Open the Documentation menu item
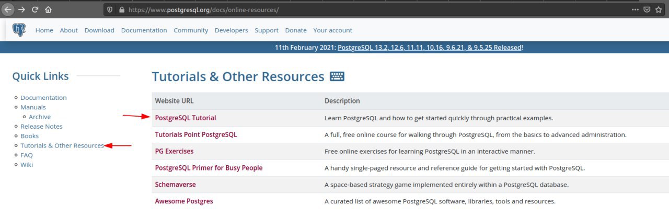 144,30
